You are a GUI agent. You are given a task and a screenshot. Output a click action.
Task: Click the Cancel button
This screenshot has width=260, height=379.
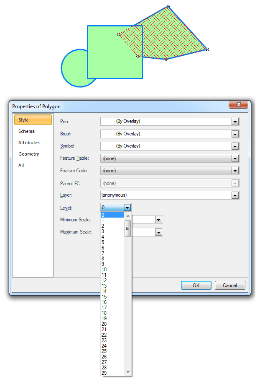point(230,286)
